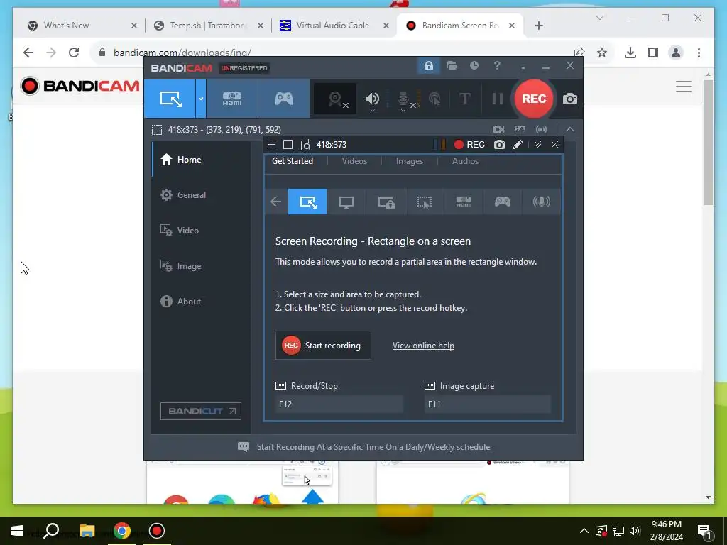Open screen recording mode dropdown arrow
Viewport: 727px width, 545px height.
(201, 99)
